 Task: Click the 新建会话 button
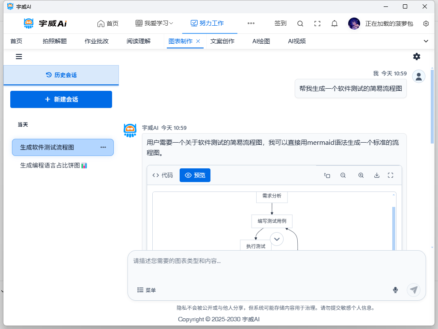pyautogui.click(x=61, y=99)
